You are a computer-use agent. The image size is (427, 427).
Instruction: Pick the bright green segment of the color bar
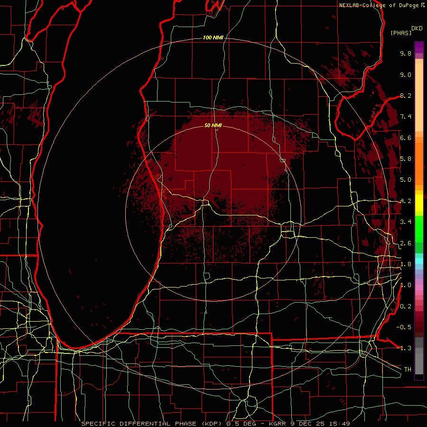(x=419, y=229)
